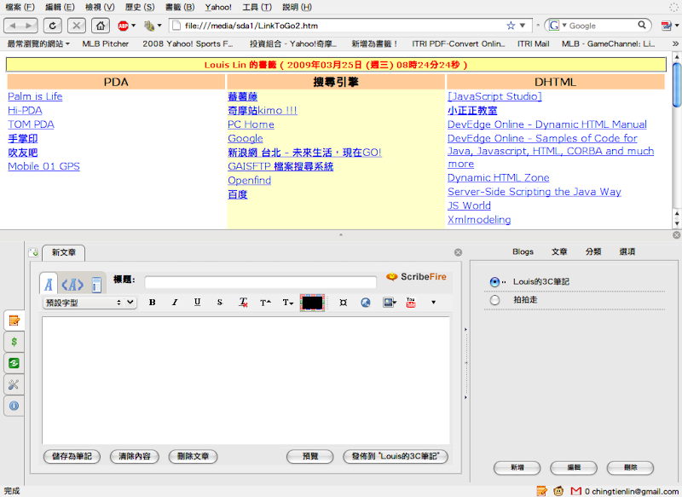
Task: Open the green sync sidebar panel
Action: click(x=14, y=363)
